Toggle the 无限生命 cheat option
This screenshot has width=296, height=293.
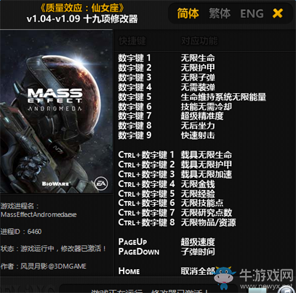(x=198, y=58)
